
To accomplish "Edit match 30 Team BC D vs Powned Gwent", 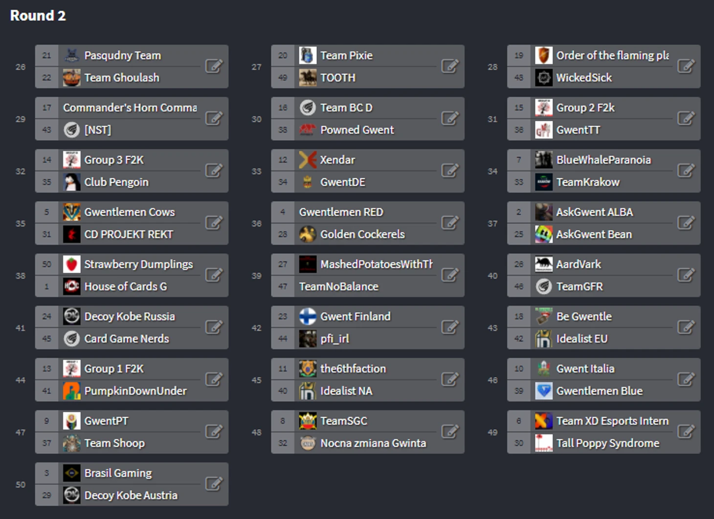I will (x=450, y=118).
